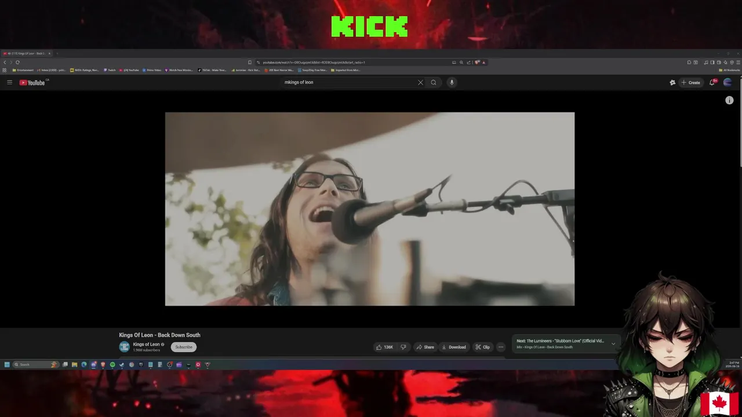Open the Inbox bookmark
742x417 pixels.
pos(52,70)
